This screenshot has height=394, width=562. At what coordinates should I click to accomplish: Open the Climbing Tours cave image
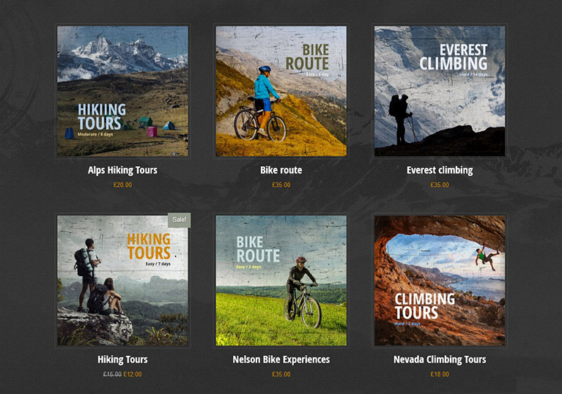pos(440,280)
